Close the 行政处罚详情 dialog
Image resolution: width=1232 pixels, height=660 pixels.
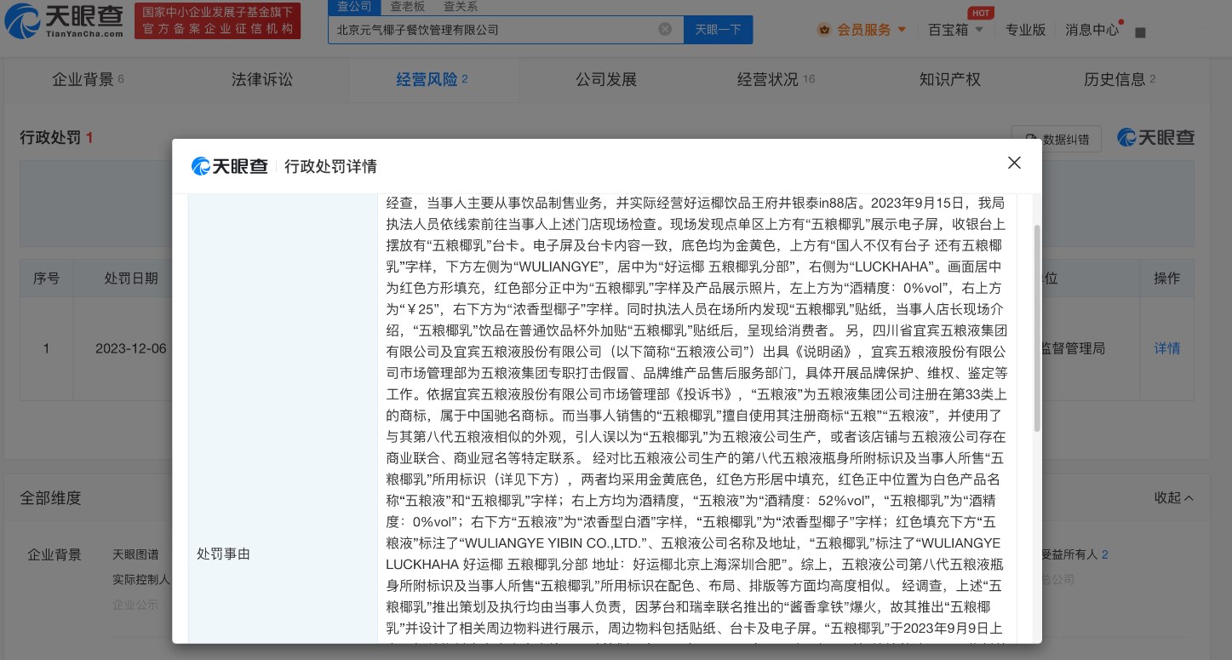[x=1014, y=163]
